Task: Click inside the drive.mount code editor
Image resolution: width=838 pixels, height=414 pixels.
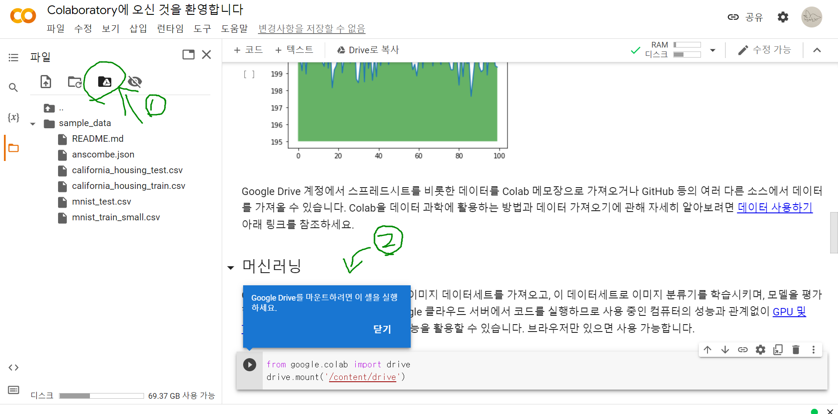Action: (x=545, y=371)
